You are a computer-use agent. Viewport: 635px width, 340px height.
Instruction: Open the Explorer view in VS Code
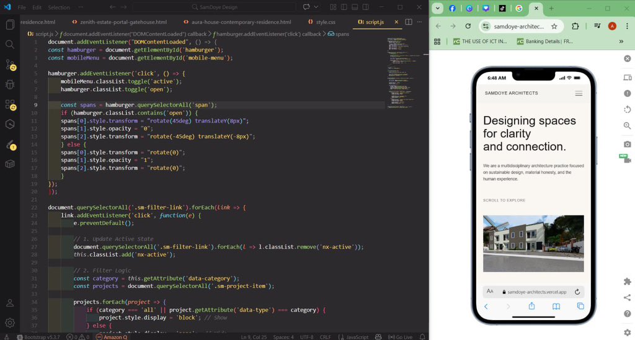point(10,25)
